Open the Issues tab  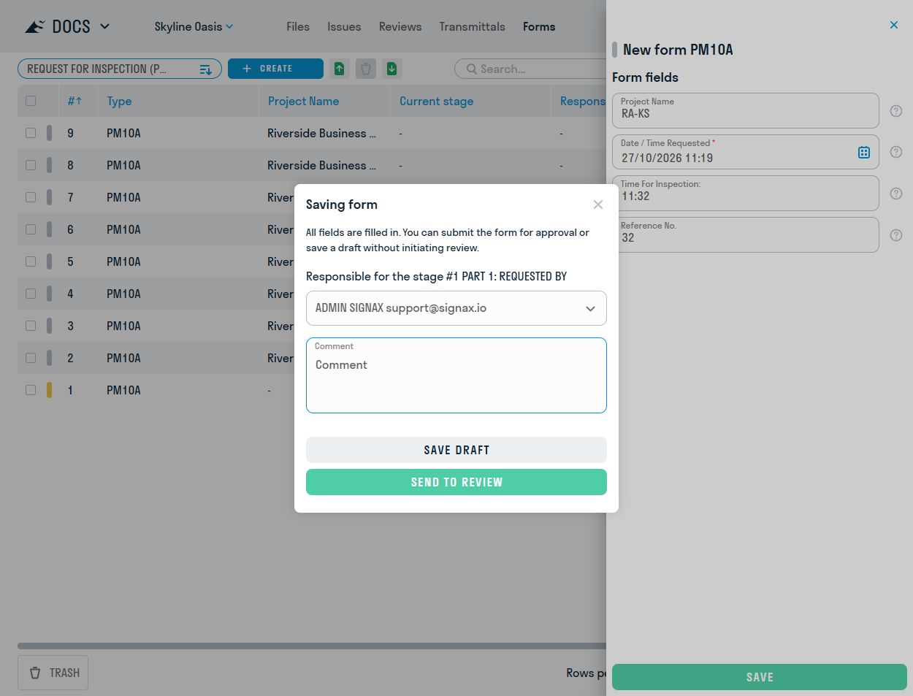point(344,26)
